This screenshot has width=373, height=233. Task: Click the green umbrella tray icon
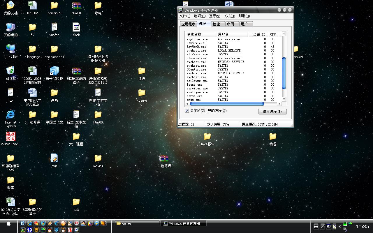tap(350, 224)
